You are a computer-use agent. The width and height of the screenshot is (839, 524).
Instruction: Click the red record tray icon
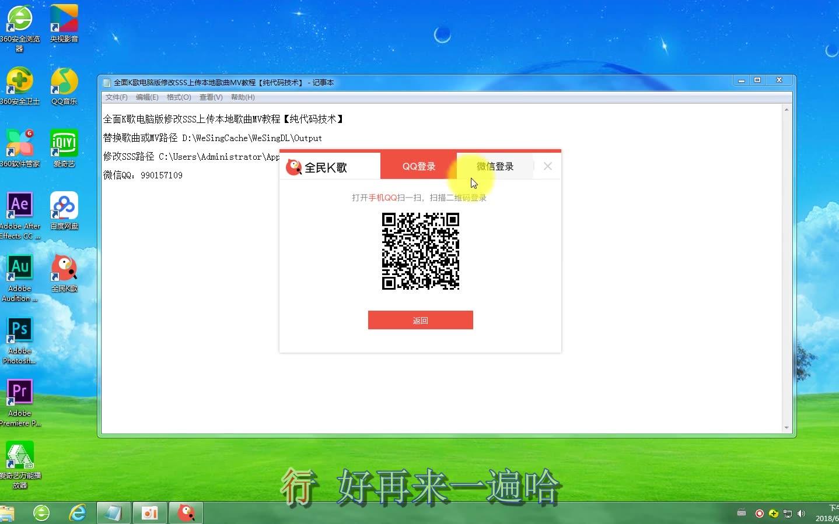tap(759, 514)
